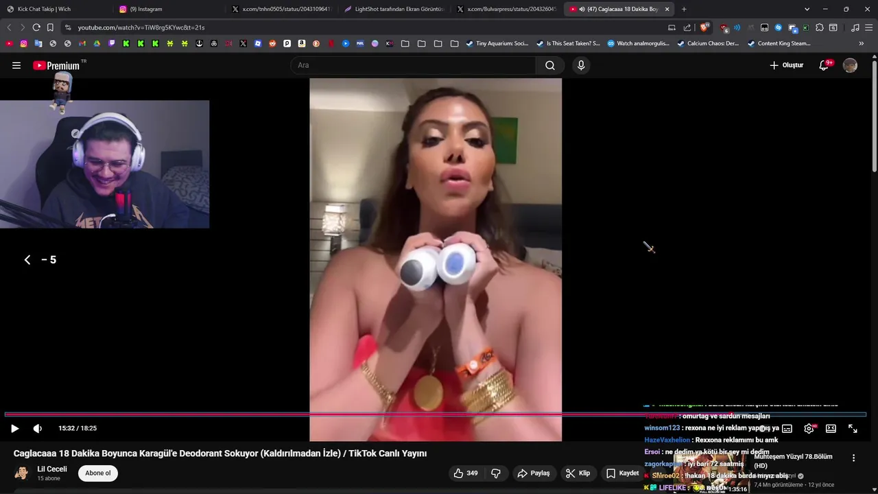878x494 pixels.
Task: Show hidden bookmarks overflow chevron
Action: click(x=862, y=43)
